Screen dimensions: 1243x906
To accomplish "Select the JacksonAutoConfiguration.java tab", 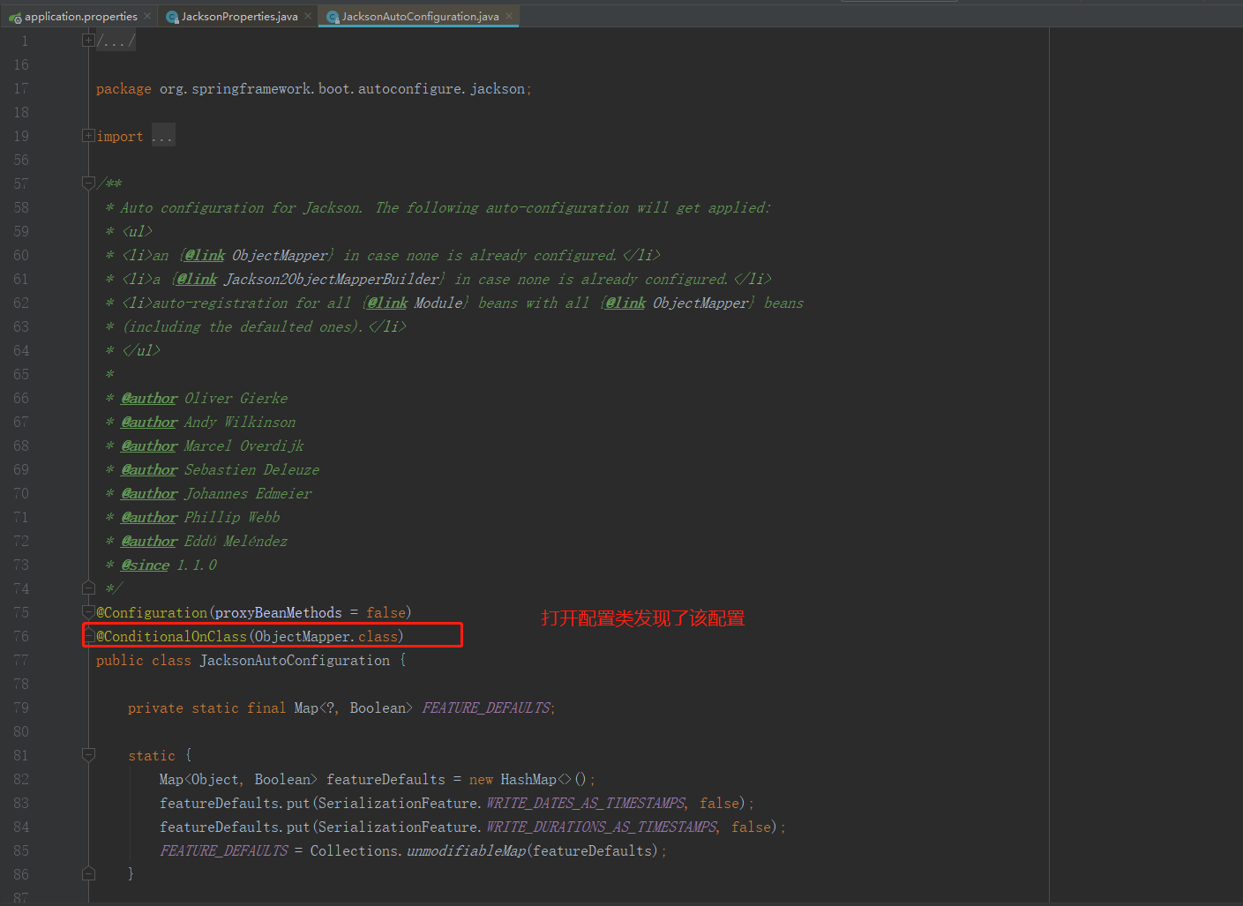I will point(420,16).
